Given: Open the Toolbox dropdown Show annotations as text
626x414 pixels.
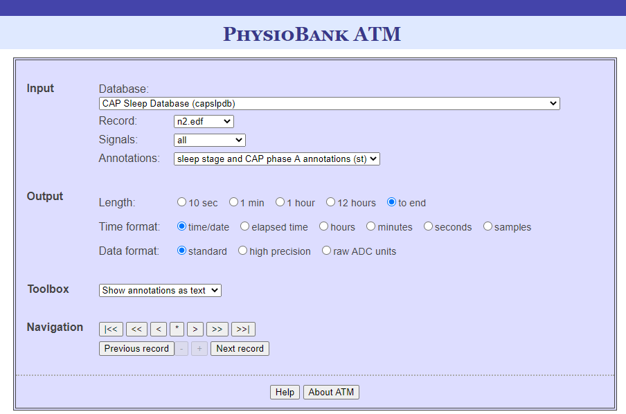Looking at the screenshot, I should [160, 290].
